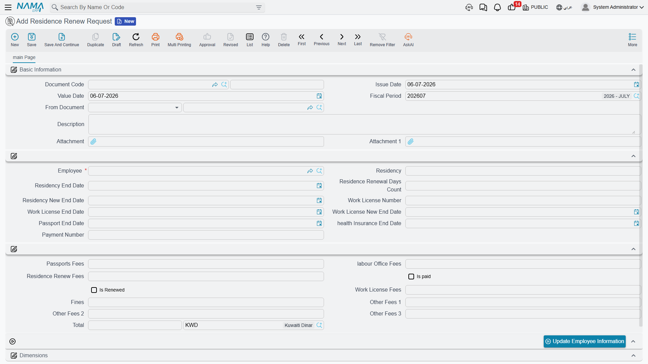
Task: Click Update Employee Information button
Action: click(x=585, y=341)
